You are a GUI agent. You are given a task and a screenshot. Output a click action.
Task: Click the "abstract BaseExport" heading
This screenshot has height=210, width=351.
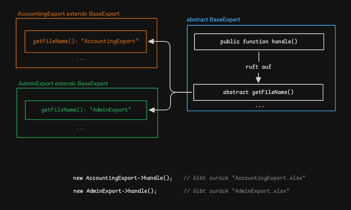point(213,20)
